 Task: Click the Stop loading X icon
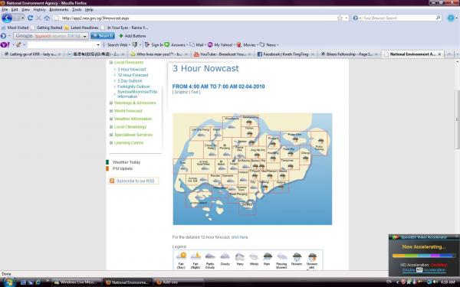click(x=38, y=18)
